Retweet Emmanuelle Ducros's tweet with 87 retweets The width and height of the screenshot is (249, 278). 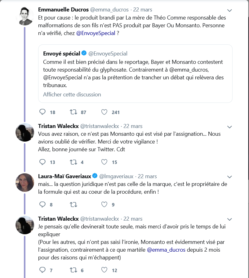[73, 112]
